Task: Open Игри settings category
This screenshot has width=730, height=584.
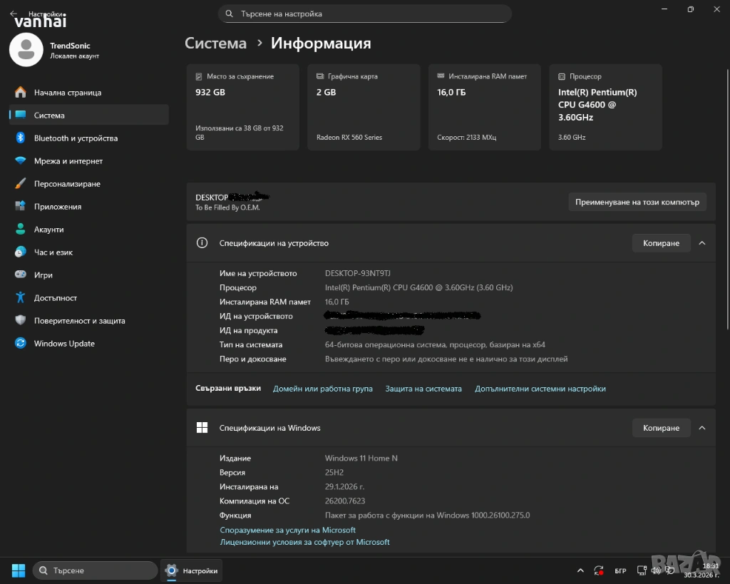Action: [x=43, y=275]
